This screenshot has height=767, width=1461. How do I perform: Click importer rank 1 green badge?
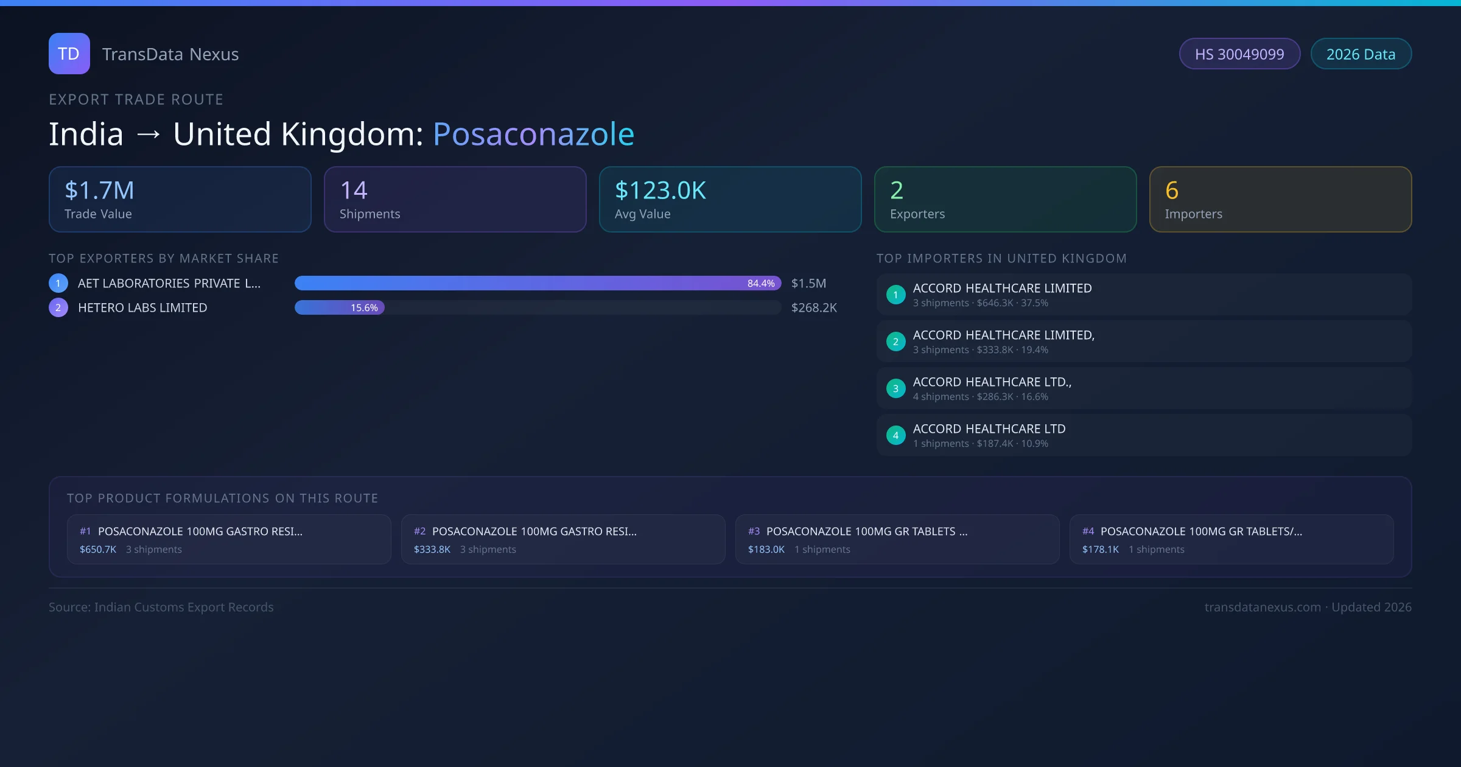coord(895,295)
